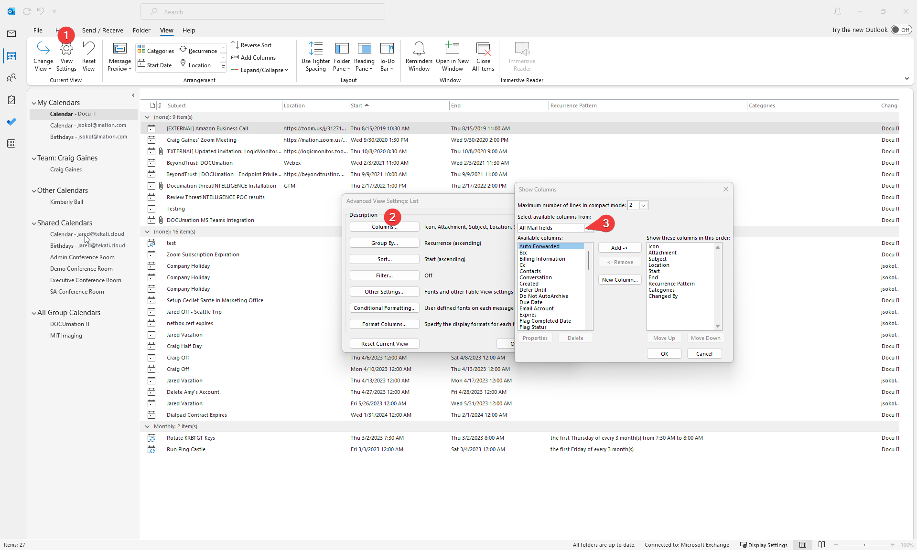Open the Folder Pane options

point(342,57)
